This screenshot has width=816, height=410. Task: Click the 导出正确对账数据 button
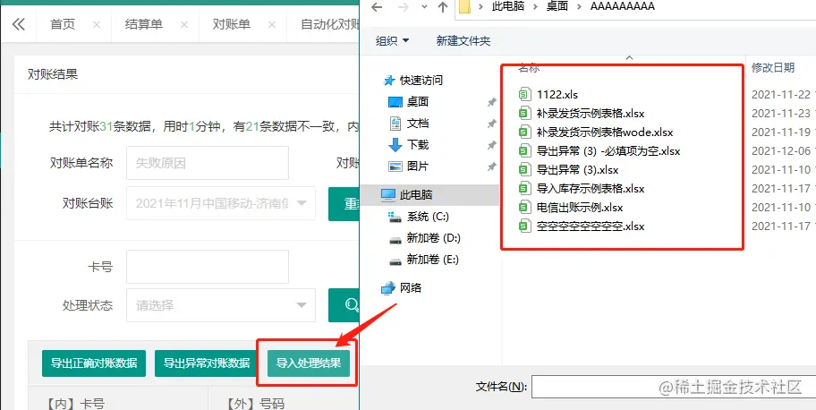pos(94,363)
